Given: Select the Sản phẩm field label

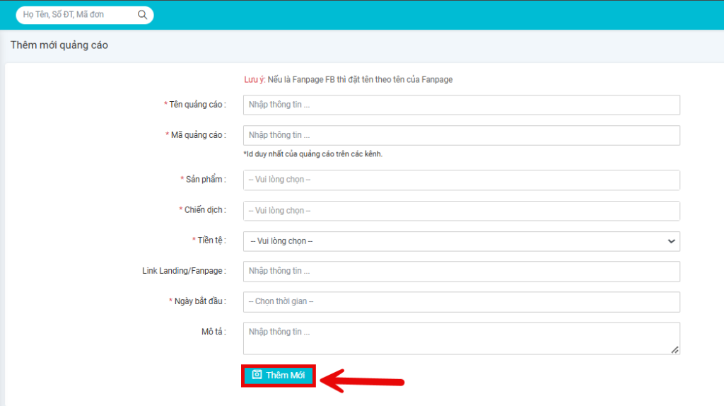Looking at the screenshot, I should tap(206, 180).
